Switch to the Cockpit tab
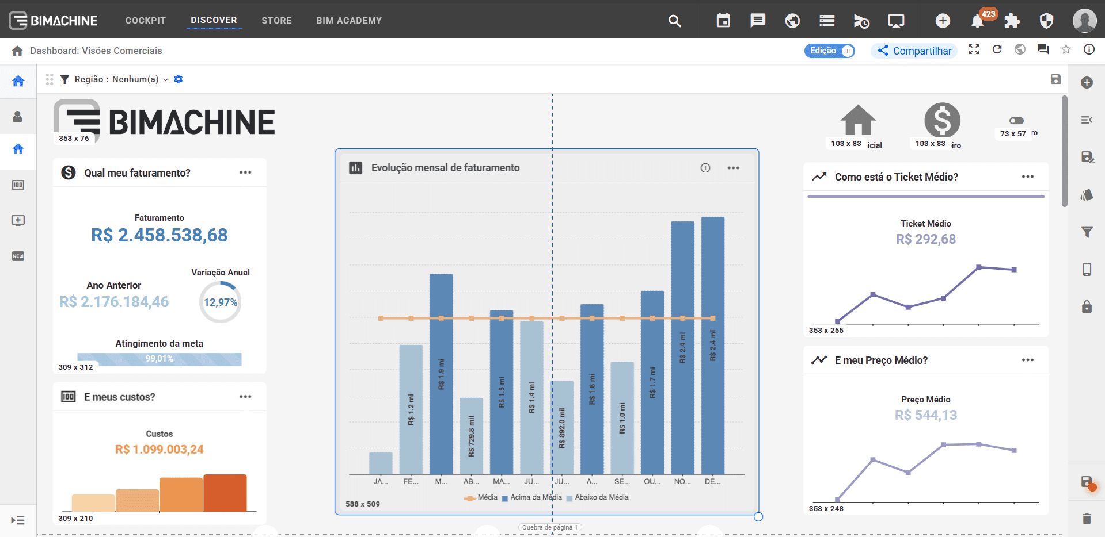The image size is (1105, 537). coord(146,21)
